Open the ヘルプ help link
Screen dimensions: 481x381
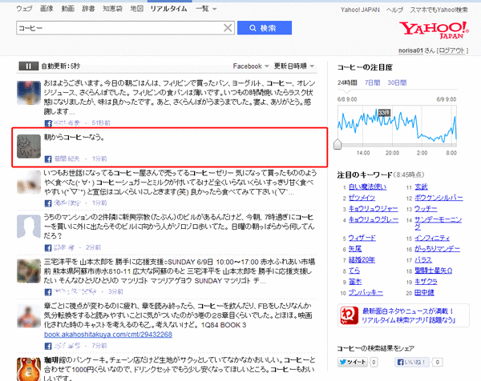point(394,10)
